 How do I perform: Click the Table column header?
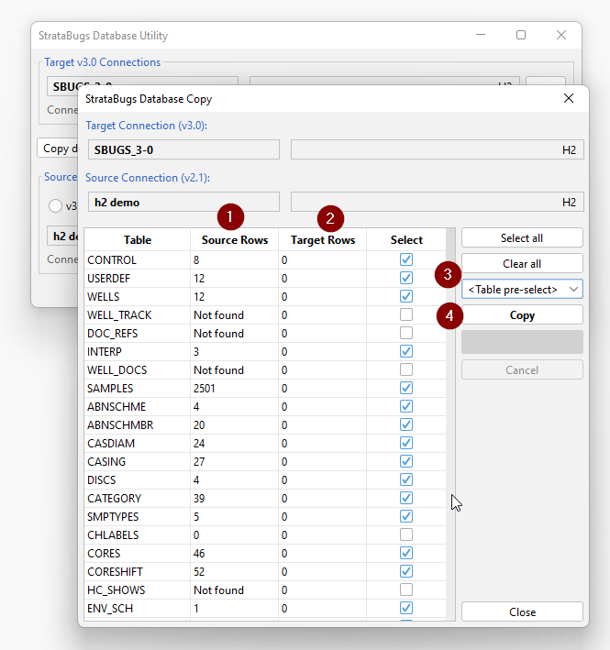pos(138,239)
